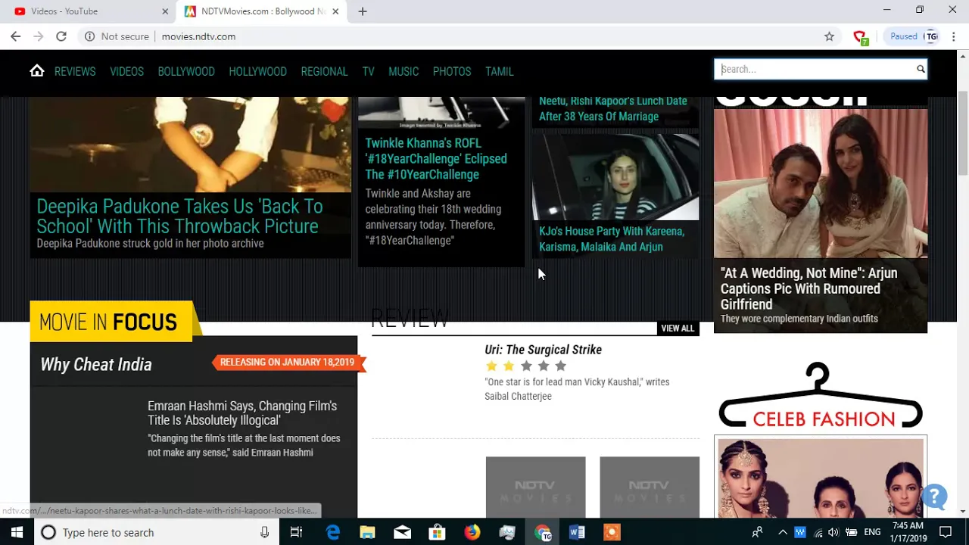This screenshot has height=545, width=969.
Task: Click the blue help question mark bubble
Action: tap(935, 497)
